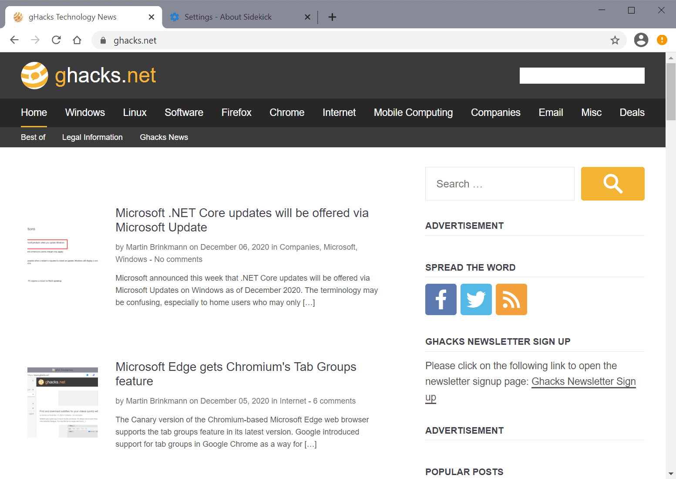Click the browser back navigation arrow
This screenshot has width=676, height=479.
click(14, 40)
